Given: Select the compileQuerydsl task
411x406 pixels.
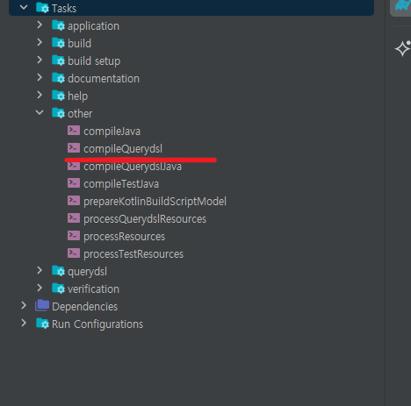Looking at the screenshot, I should pos(123,149).
